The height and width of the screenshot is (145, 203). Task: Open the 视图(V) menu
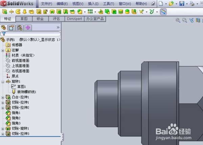coord(78,4)
